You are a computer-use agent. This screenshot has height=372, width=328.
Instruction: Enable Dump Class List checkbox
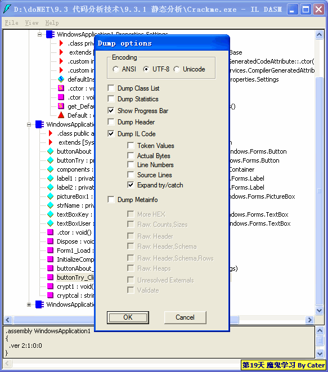[x=111, y=88]
